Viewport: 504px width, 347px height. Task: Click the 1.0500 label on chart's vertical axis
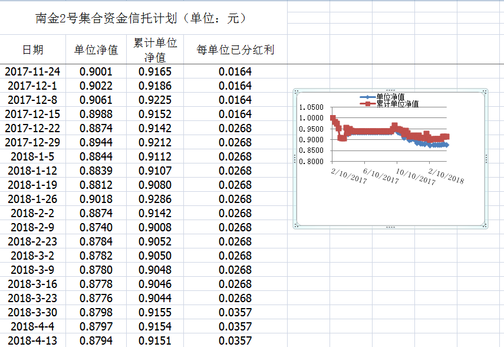tap(311, 107)
